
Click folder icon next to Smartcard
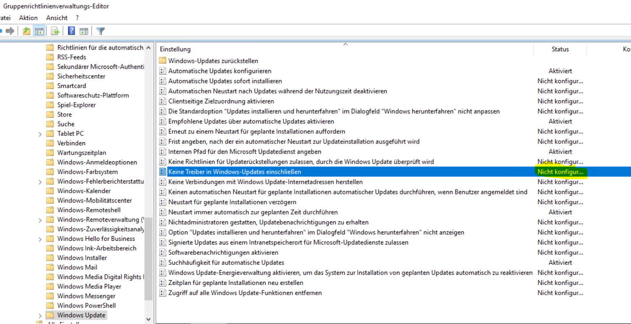pos(50,86)
